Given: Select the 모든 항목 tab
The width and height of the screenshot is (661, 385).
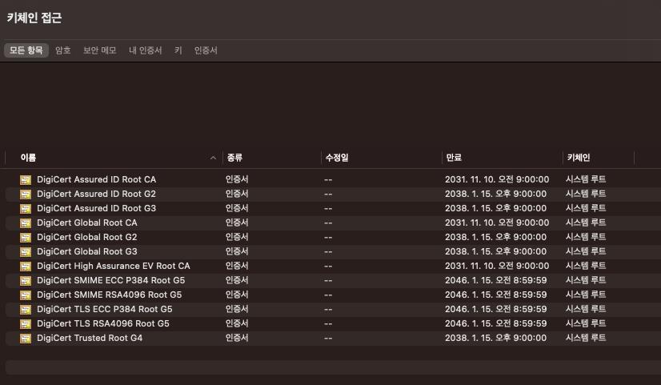Looking at the screenshot, I should [x=26, y=50].
